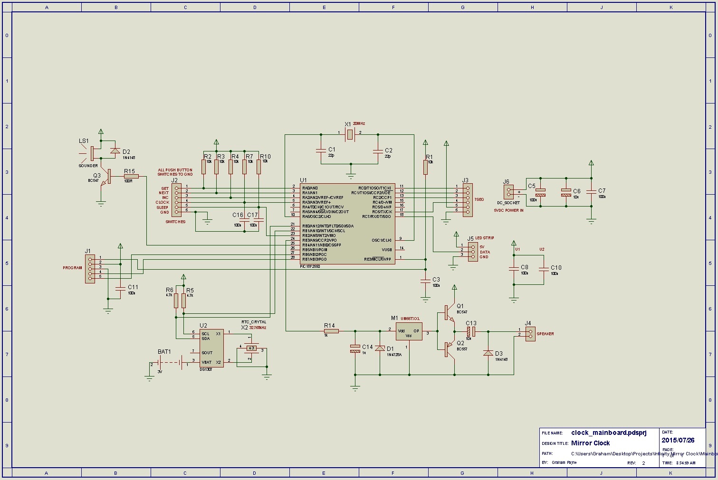Select the 5VDC POWER IN label
Screen dimensions: 718x480
[x=508, y=210]
